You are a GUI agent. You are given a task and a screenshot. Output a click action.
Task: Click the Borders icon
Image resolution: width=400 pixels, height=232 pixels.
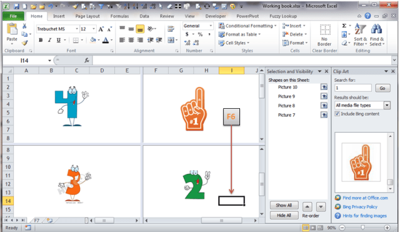76,40
